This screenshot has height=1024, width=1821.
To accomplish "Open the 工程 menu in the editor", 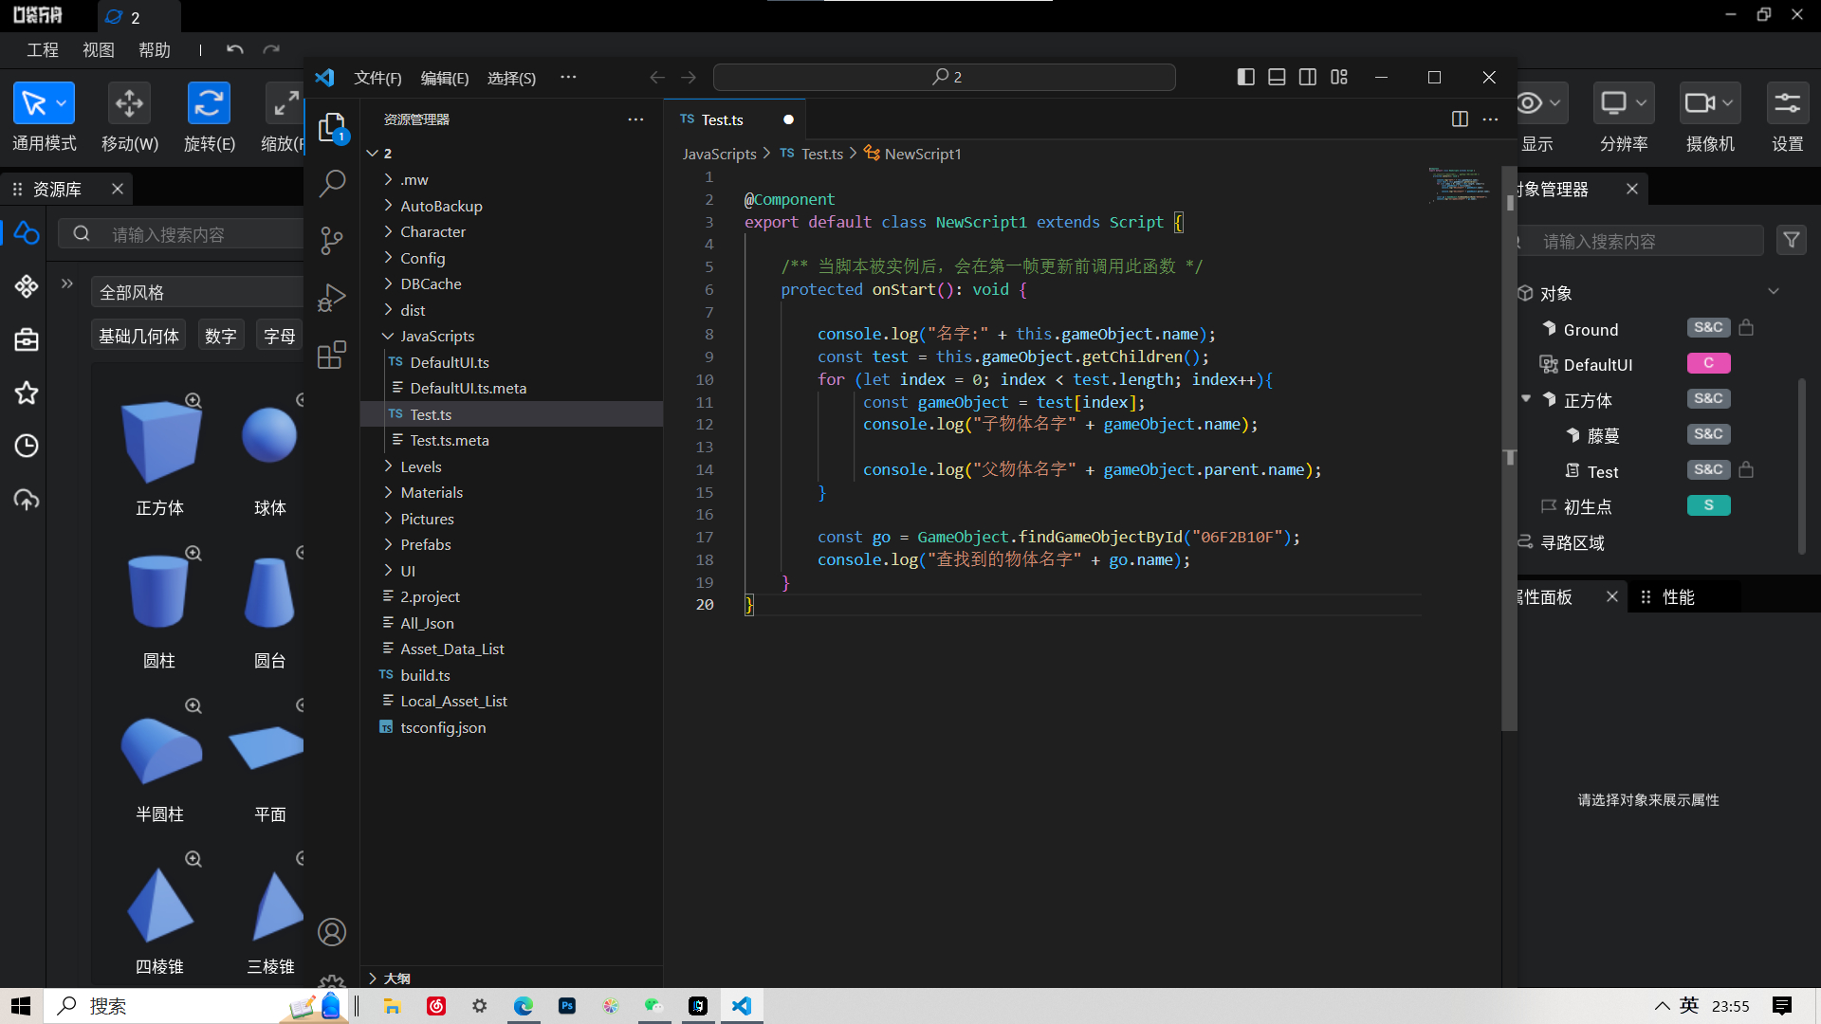I will pyautogui.click(x=43, y=49).
